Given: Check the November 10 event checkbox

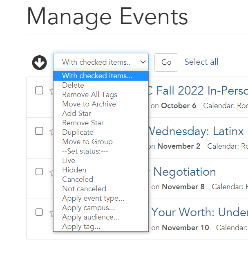Looking at the screenshot, I should pyautogui.click(x=39, y=212).
